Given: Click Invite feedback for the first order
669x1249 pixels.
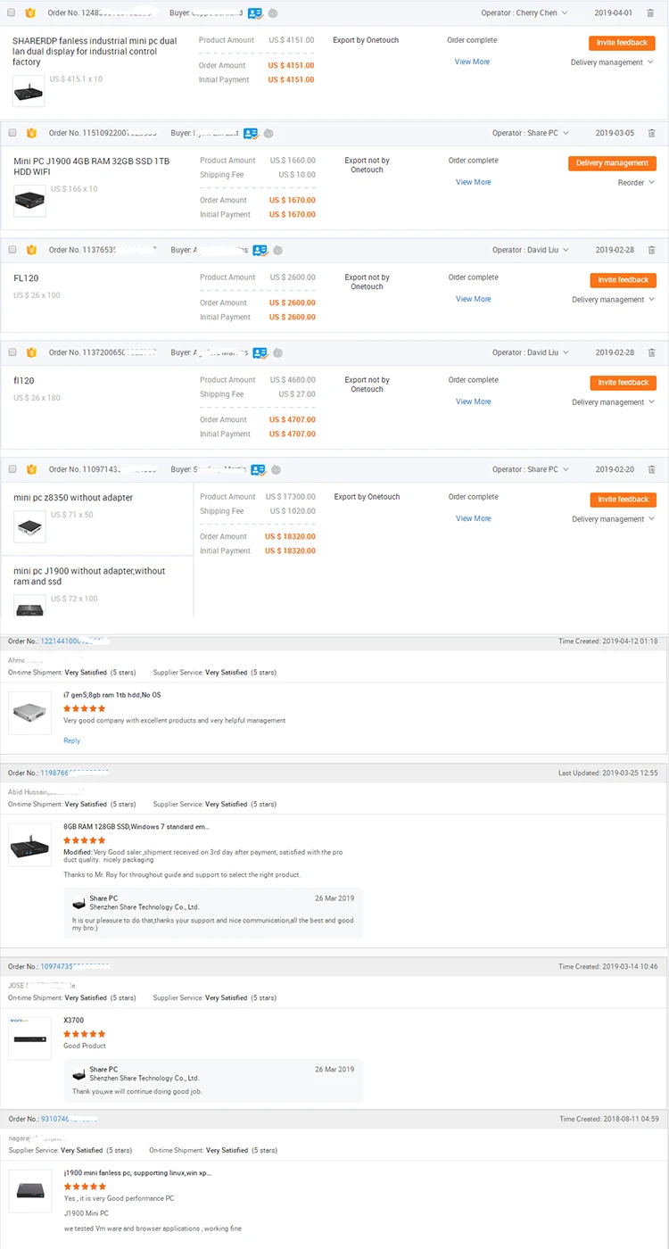Looking at the screenshot, I should coord(622,43).
